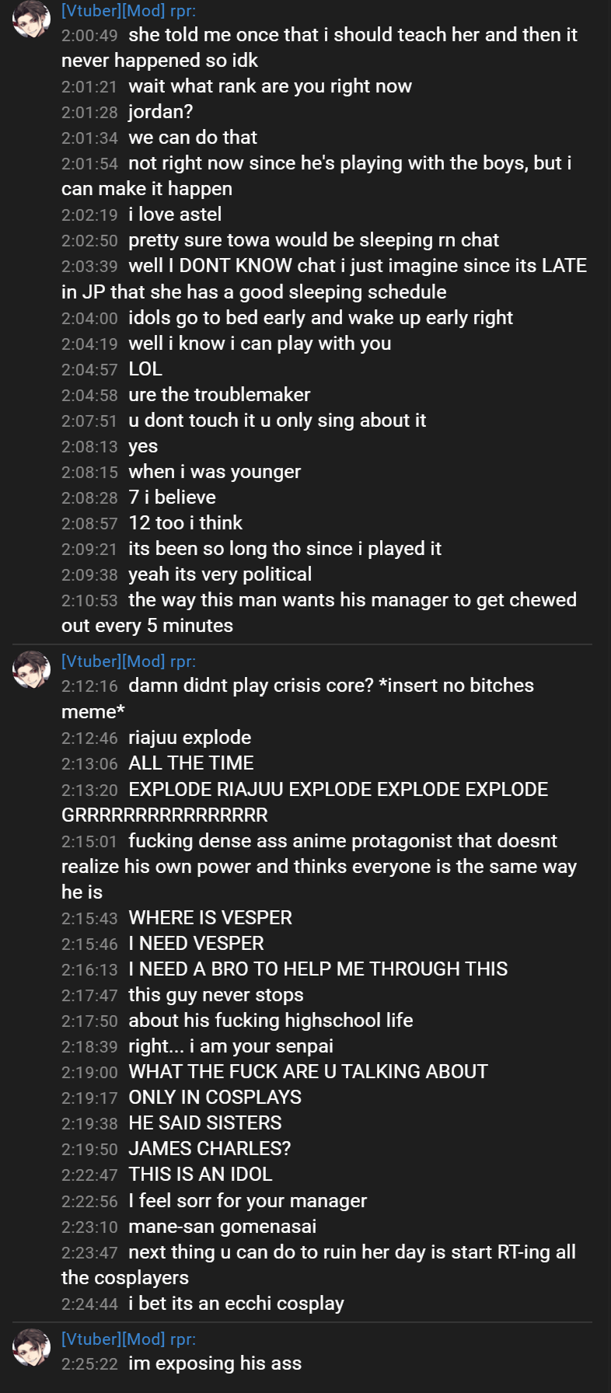Jump to the 2:19:50 JAMES CHARLES timestamp
The height and width of the screenshot is (1393, 611).
89,1150
